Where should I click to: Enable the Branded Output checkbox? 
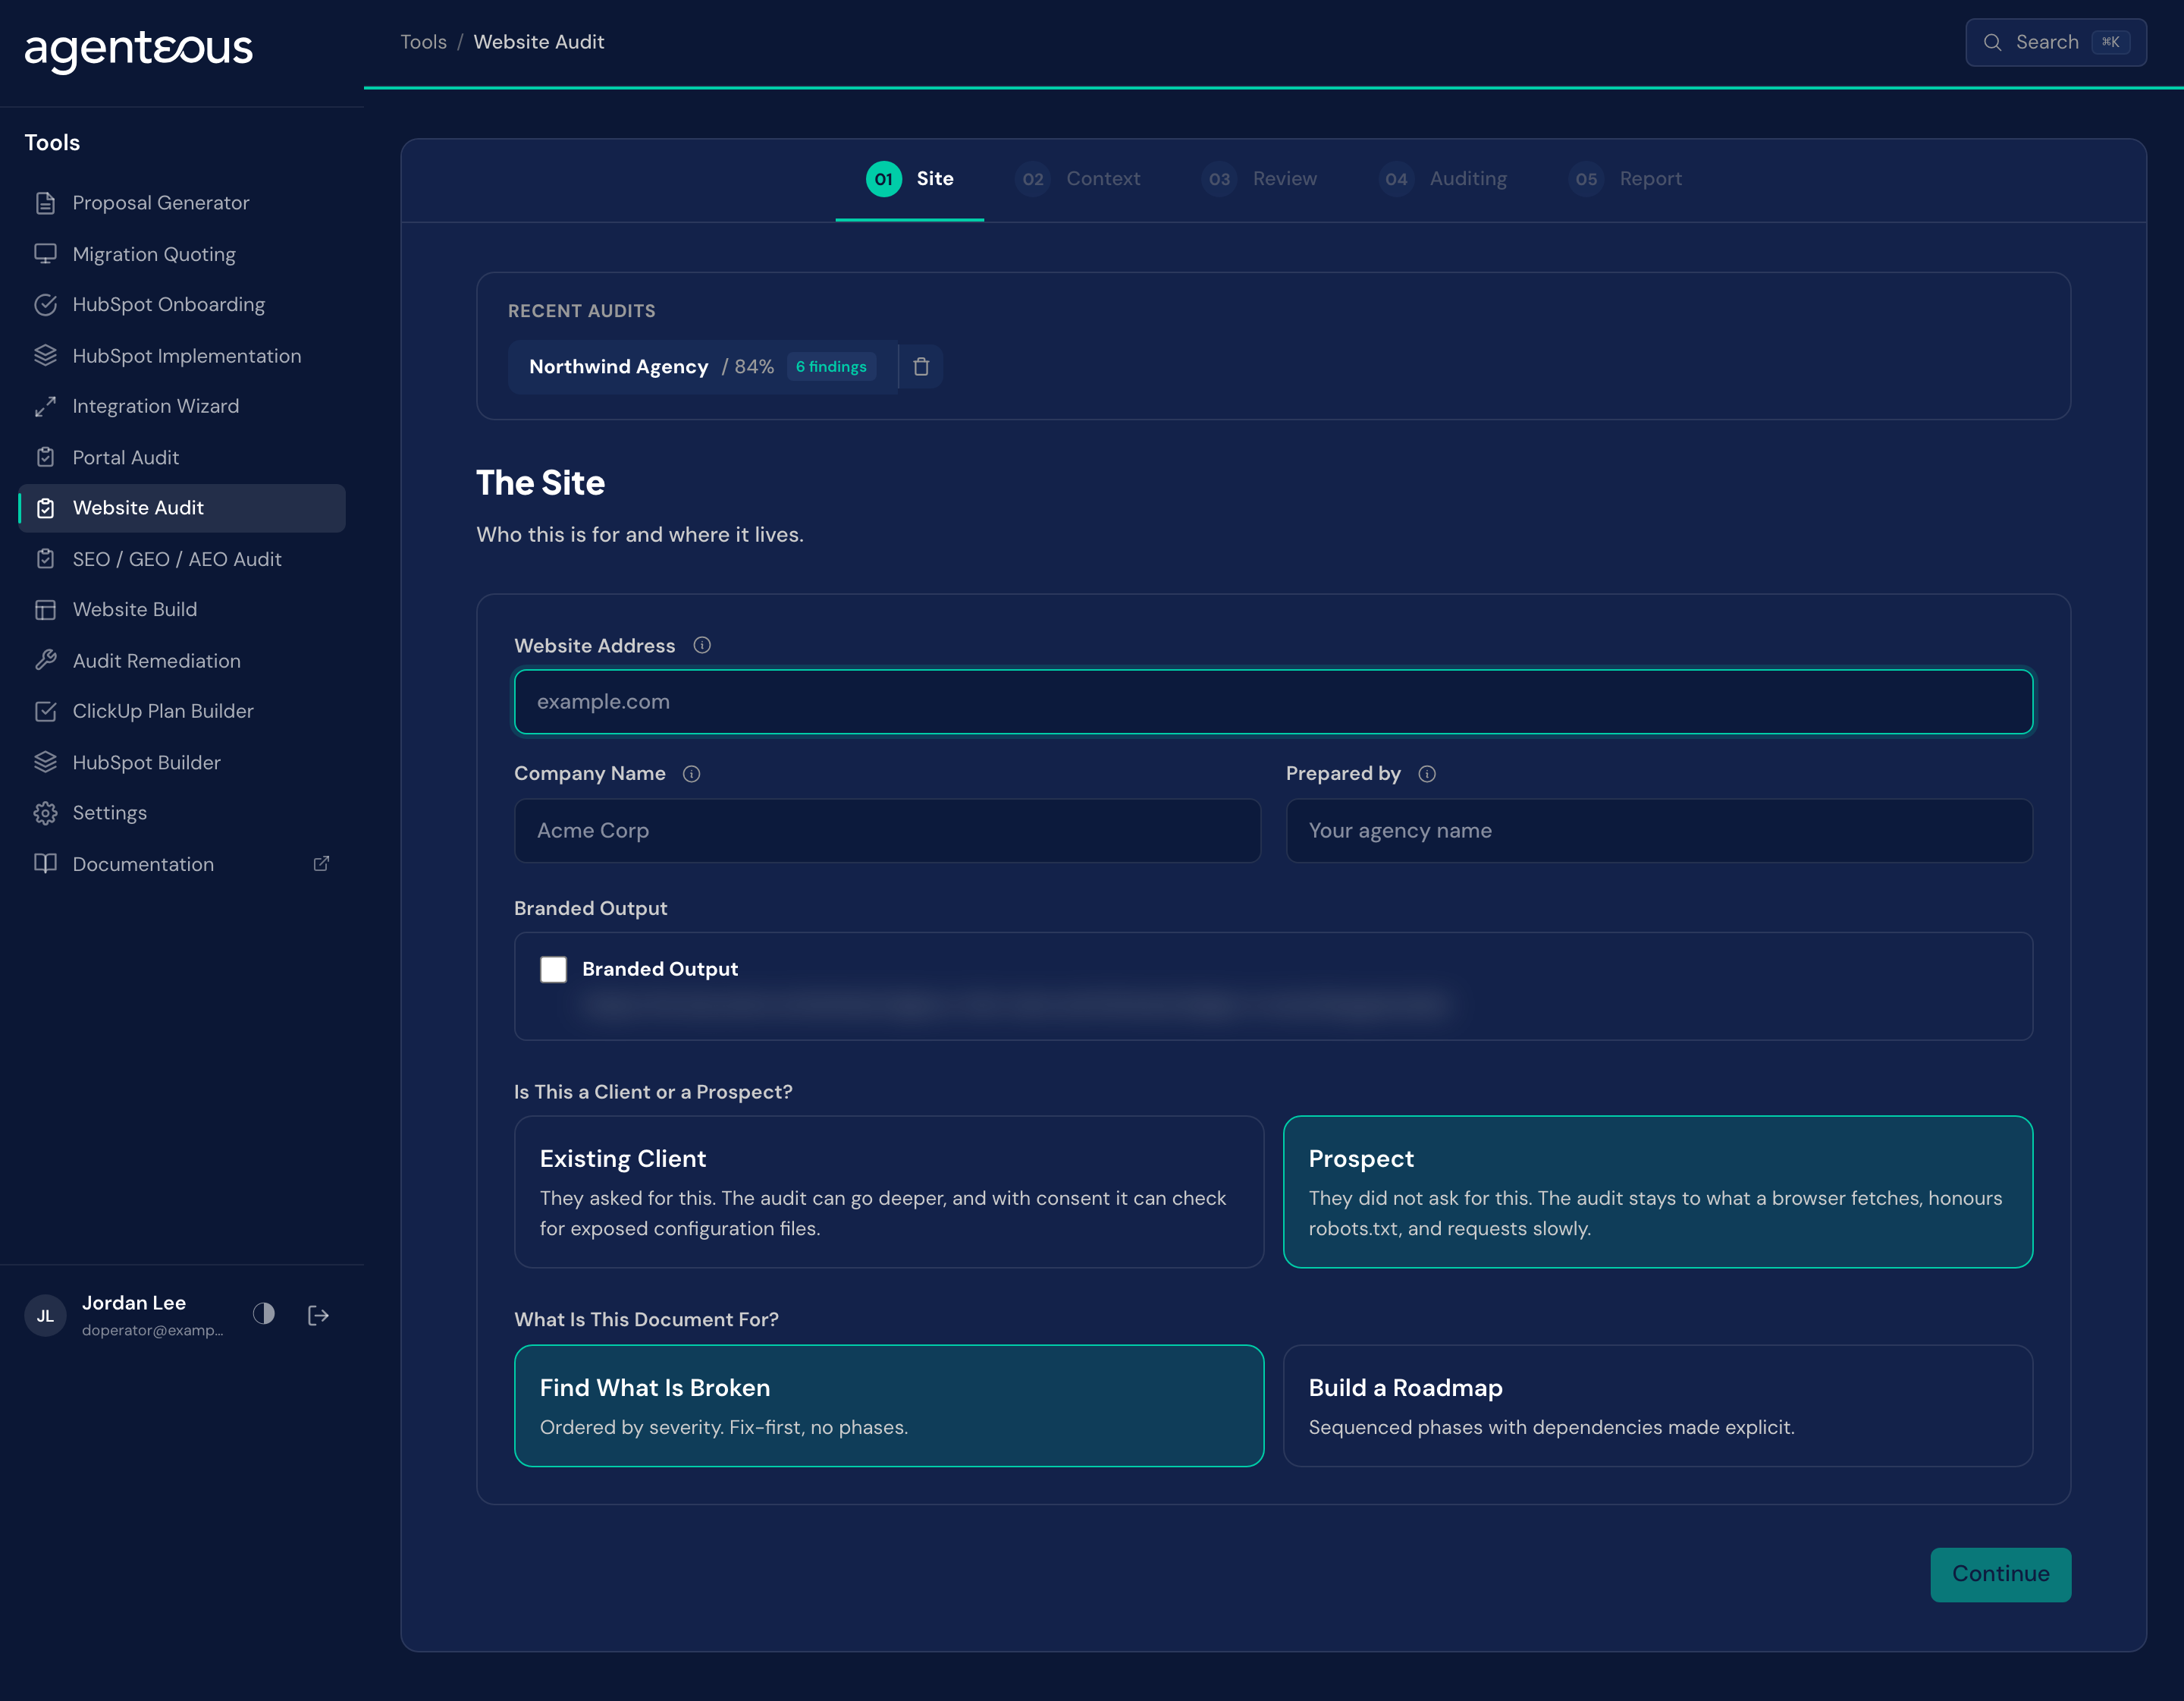553,969
